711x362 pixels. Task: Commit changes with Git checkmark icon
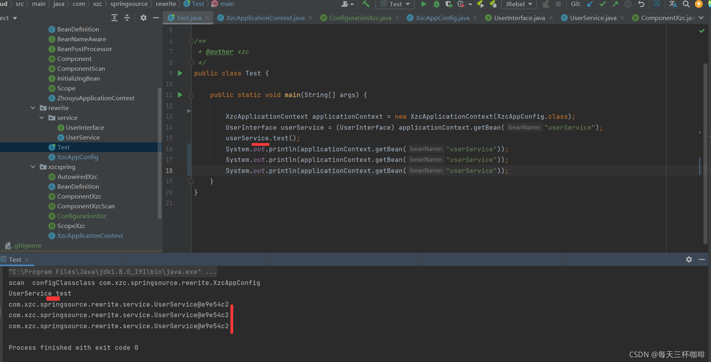coord(602,4)
